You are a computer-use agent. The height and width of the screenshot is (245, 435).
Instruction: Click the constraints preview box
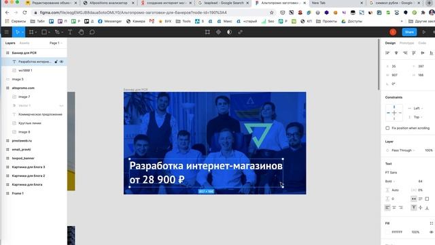pyautogui.click(x=394, y=113)
